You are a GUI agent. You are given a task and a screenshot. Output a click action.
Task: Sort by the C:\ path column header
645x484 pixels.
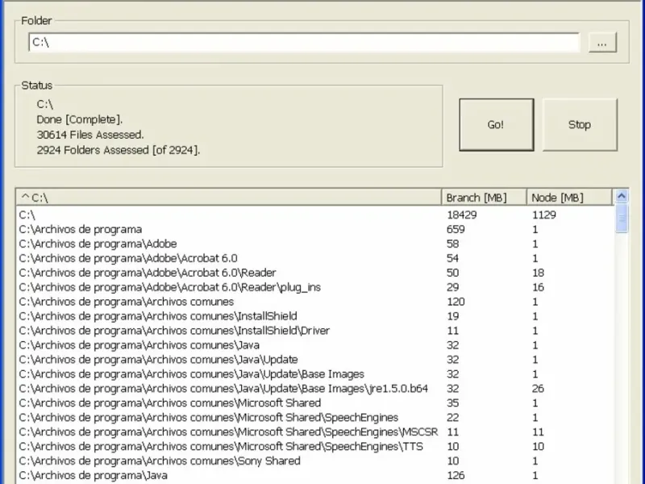tap(229, 198)
